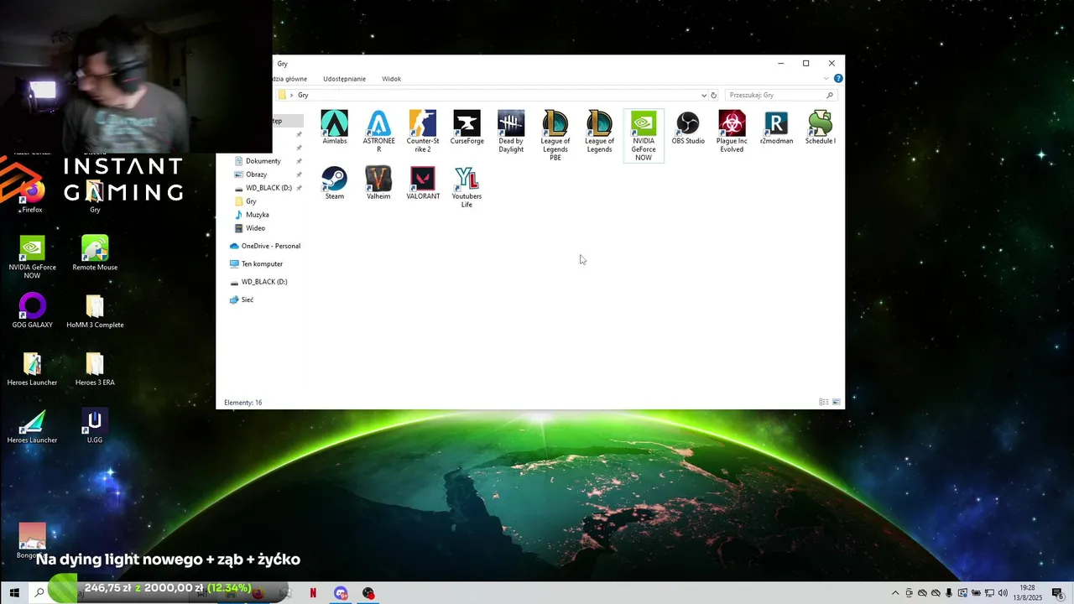The height and width of the screenshot is (604, 1074).
Task: Go to Dokumenty in navigation pane
Action: click(263, 161)
